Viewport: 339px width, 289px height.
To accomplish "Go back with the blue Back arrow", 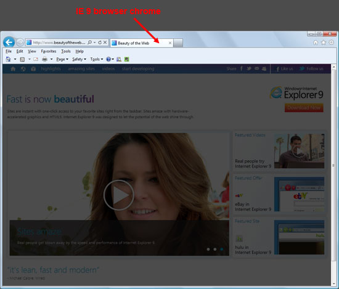I will coord(9,42).
